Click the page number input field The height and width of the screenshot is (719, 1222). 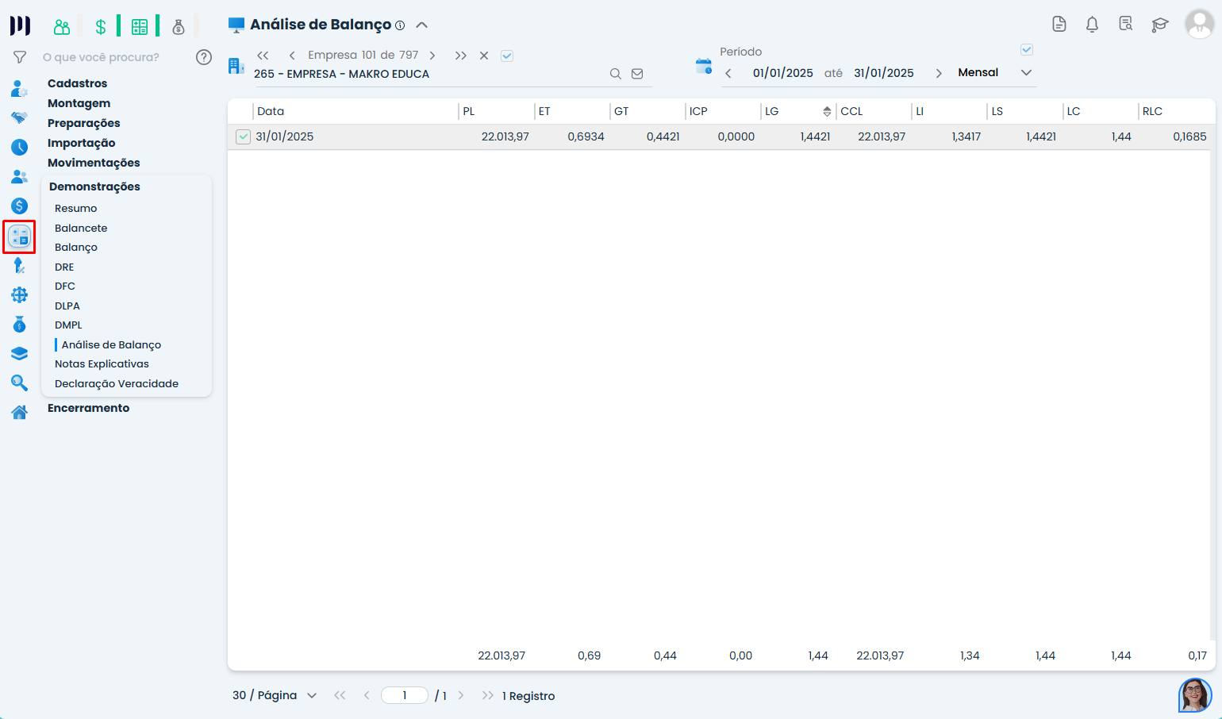pos(405,696)
